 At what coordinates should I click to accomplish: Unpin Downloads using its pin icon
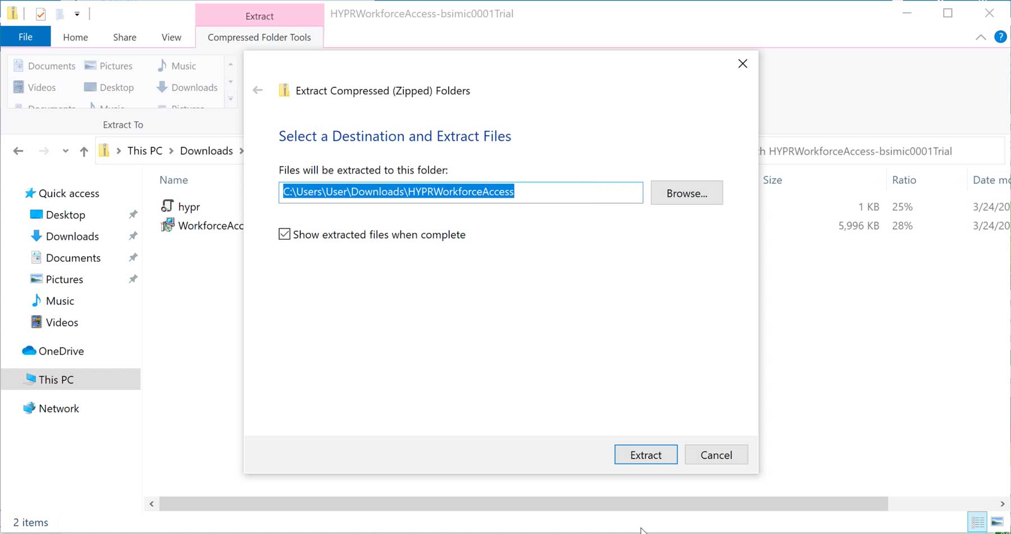pyautogui.click(x=133, y=236)
